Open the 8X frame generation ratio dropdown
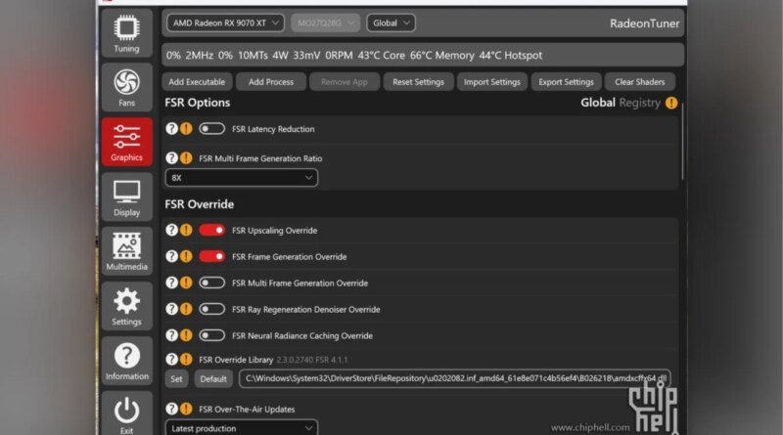Screen dimensions: 783x435 [x=241, y=178]
